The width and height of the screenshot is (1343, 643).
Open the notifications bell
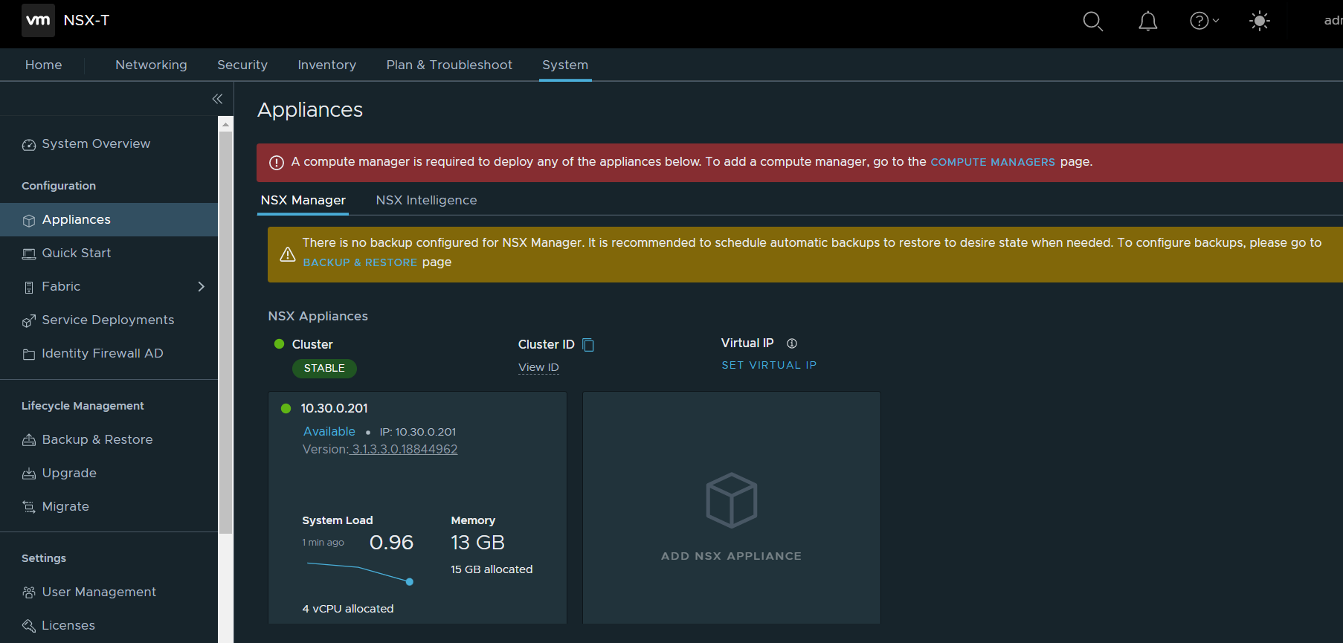1148,21
